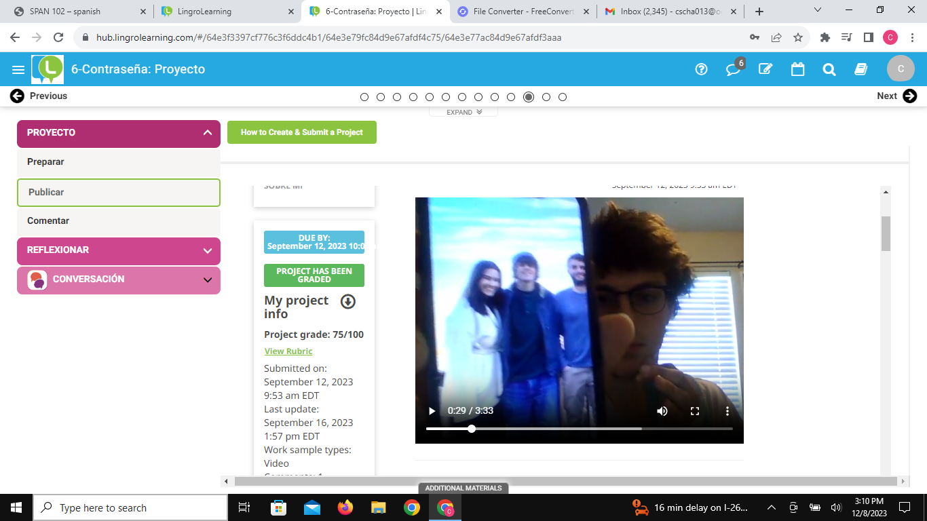Screen dimensions: 927x521
Task: Open the help question mark icon
Action: coord(702,69)
